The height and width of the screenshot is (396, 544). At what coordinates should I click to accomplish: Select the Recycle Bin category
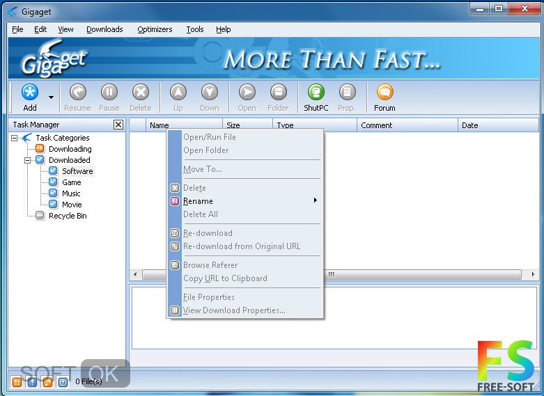tap(68, 216)
